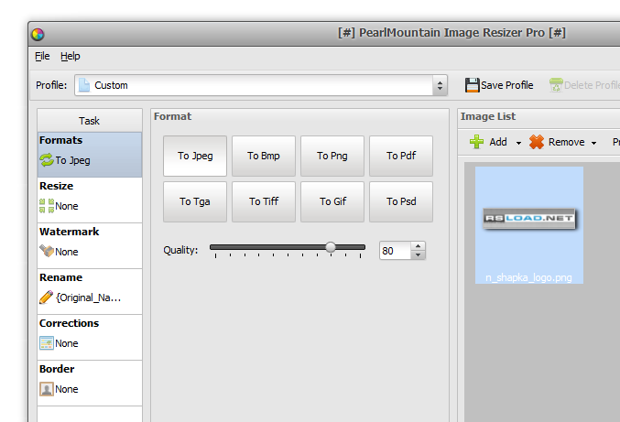Click the pencil icon under Rename
The height and width of the screenshot is (422, 620).
click(x=47, y=298)
